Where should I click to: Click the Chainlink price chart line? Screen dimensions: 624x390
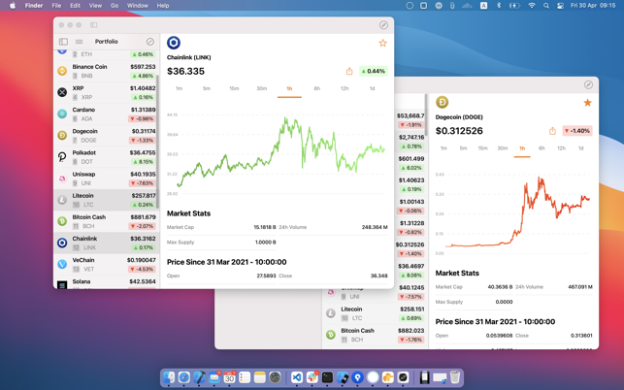(280, 152)
